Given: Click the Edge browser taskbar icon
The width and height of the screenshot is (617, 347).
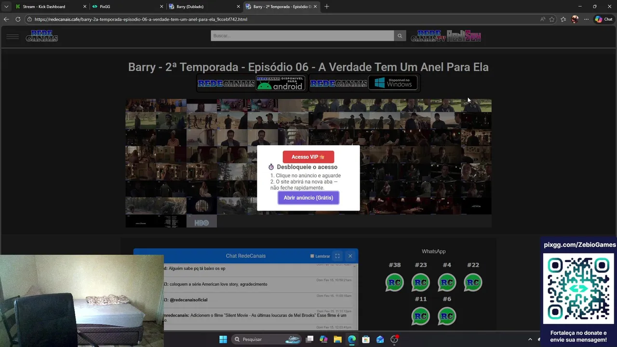Looking at the screenshot, I should (352, 339).
